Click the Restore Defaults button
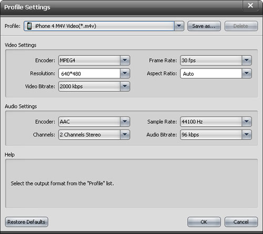The height and width of the screenshot is (234, 263). (26, 222)
